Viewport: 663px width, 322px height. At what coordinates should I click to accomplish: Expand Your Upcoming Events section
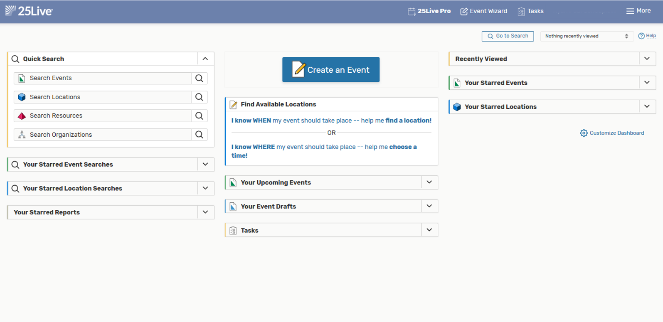click(x=429, y=182)
